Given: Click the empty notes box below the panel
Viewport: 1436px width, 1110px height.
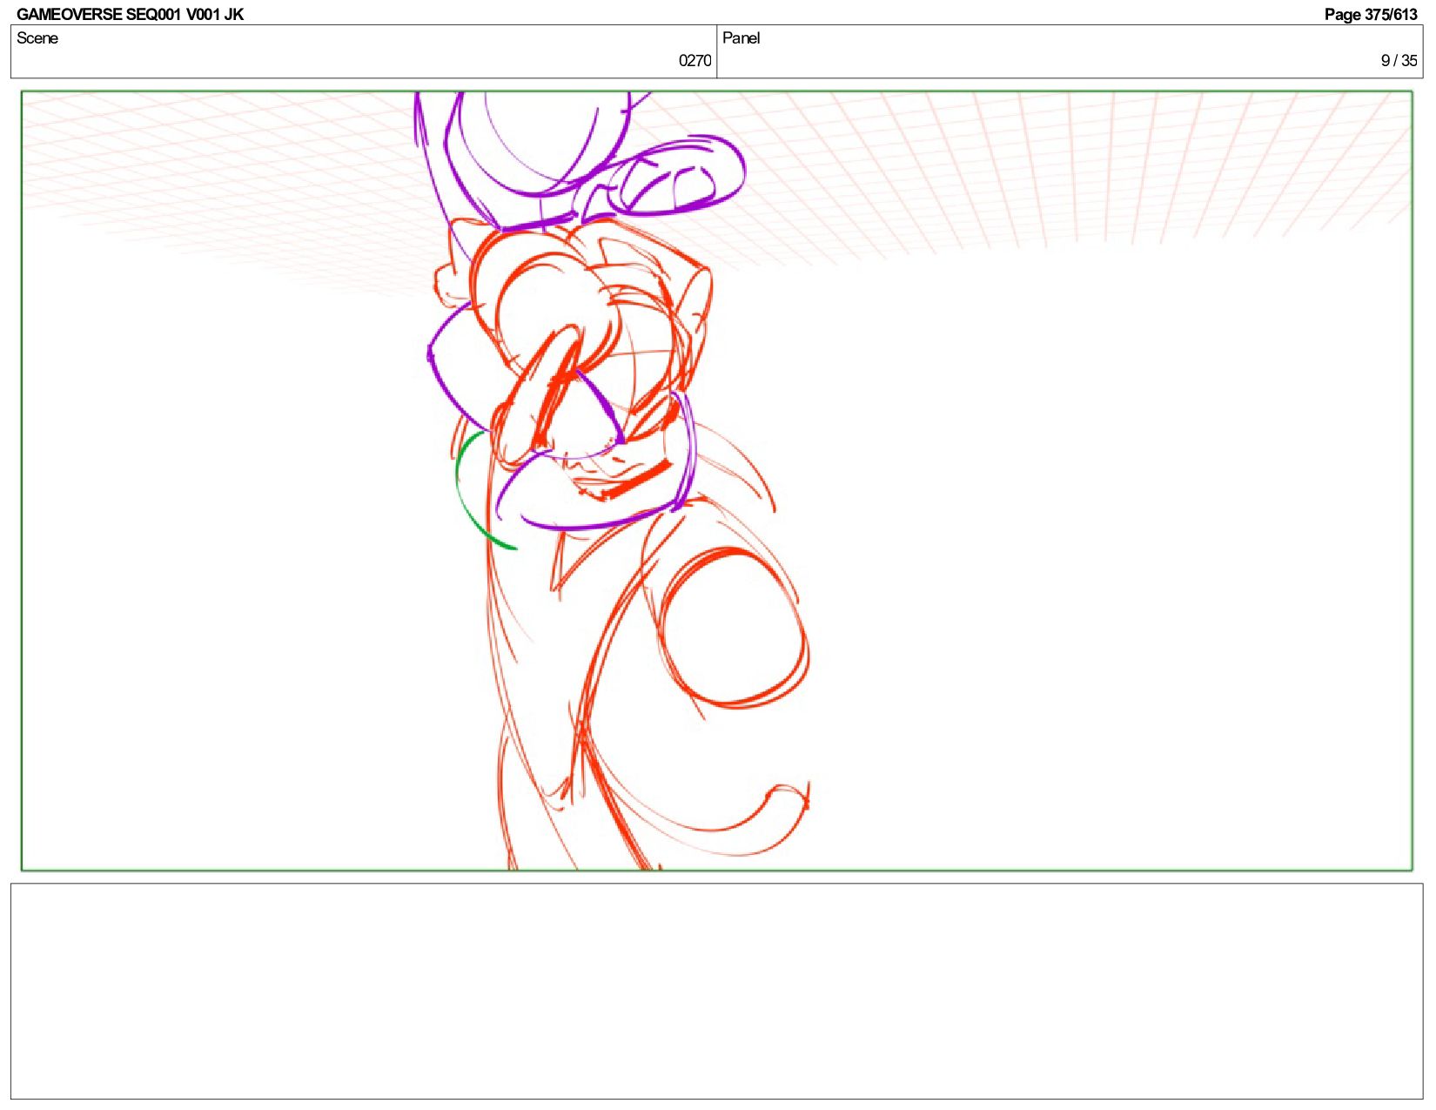Looking at the screenshot, I should (716, 991).
